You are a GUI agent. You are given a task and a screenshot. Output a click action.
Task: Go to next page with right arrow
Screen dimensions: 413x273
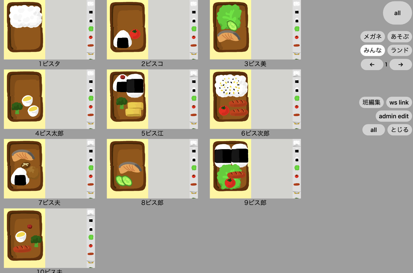[401, 64]
